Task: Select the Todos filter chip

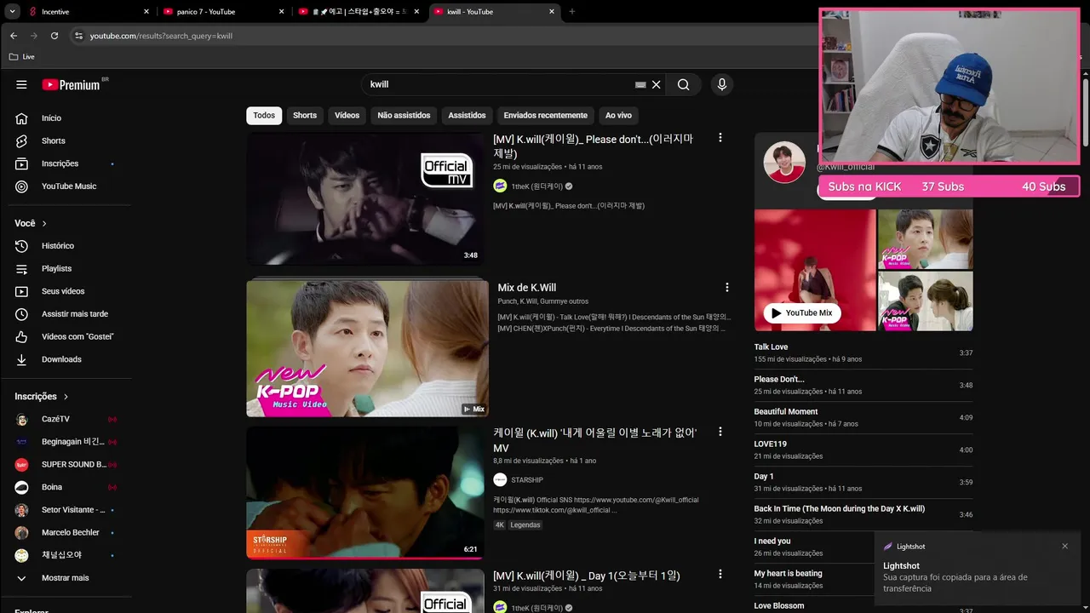Action: (264, 115)
